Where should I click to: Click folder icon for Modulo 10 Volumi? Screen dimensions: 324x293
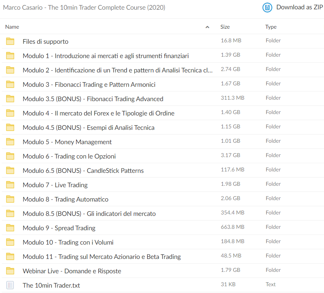pos(10,242)
